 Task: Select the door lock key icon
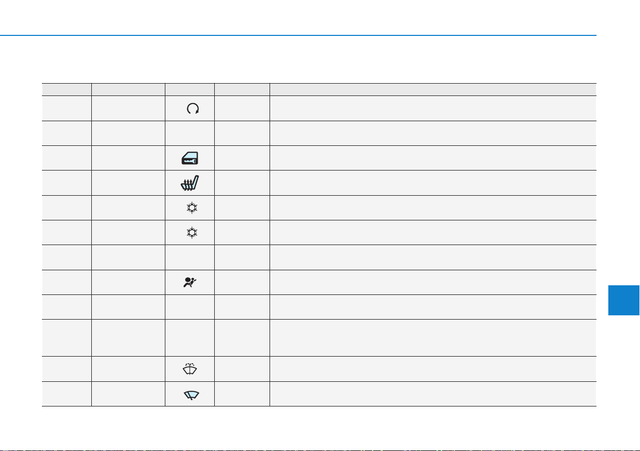click(190, 158)
